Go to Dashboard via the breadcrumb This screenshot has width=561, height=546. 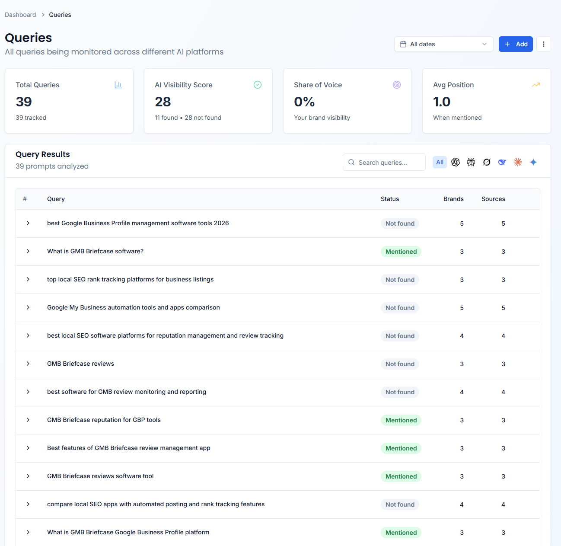tap(20, 15)
